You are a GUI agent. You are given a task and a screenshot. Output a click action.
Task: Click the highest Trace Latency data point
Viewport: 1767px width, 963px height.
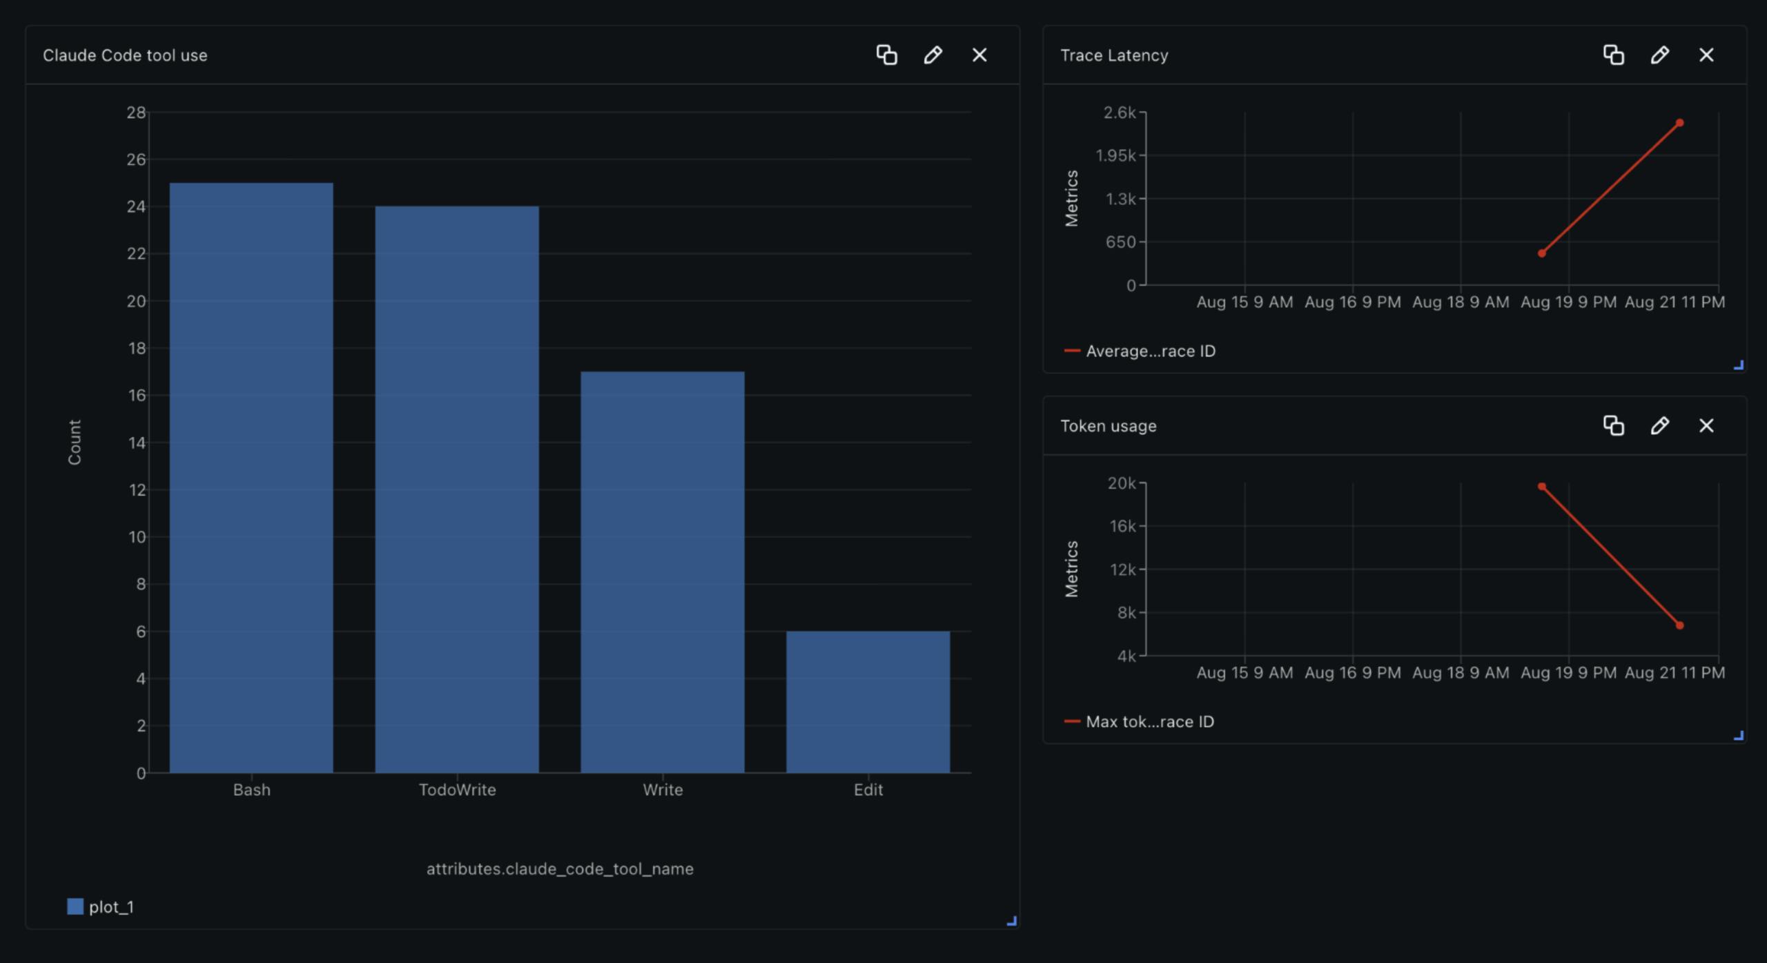click(1679, 123)
